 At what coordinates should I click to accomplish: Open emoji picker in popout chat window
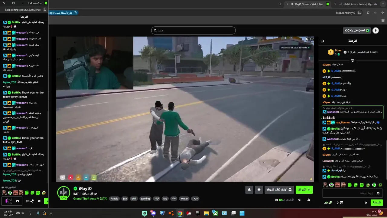click(18, 201)
